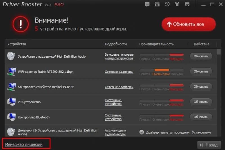Viewport: 225px width, 150px height.
Task: Click the restore history clock icon
Action: (x=167, y=4)
